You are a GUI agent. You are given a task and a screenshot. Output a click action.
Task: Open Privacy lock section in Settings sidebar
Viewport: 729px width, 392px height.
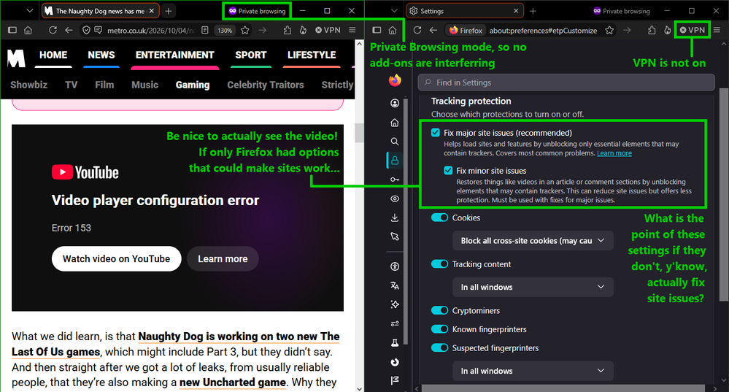click(x=395, y=161)
